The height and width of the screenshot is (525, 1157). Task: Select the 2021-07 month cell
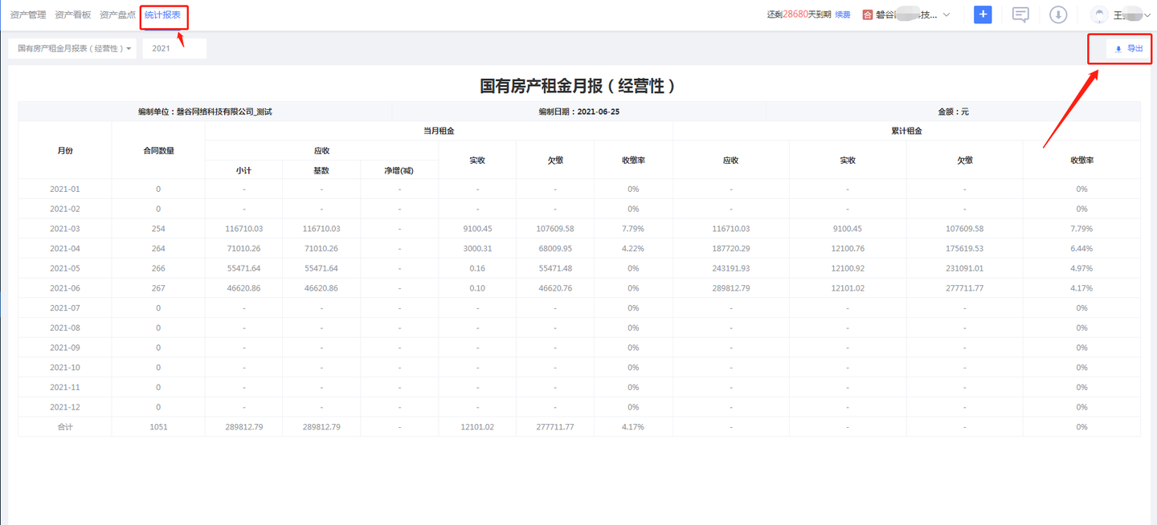click(x=65, y=308)
